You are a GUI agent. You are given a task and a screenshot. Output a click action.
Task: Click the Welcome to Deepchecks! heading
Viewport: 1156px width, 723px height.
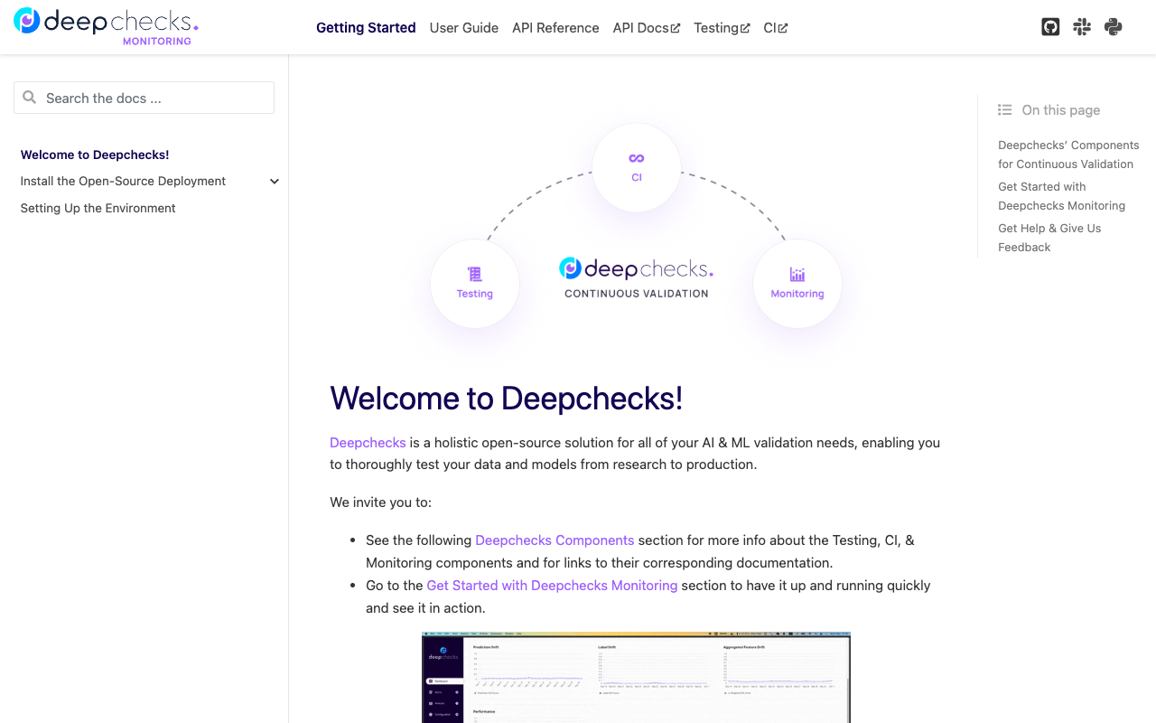(506, 399)
